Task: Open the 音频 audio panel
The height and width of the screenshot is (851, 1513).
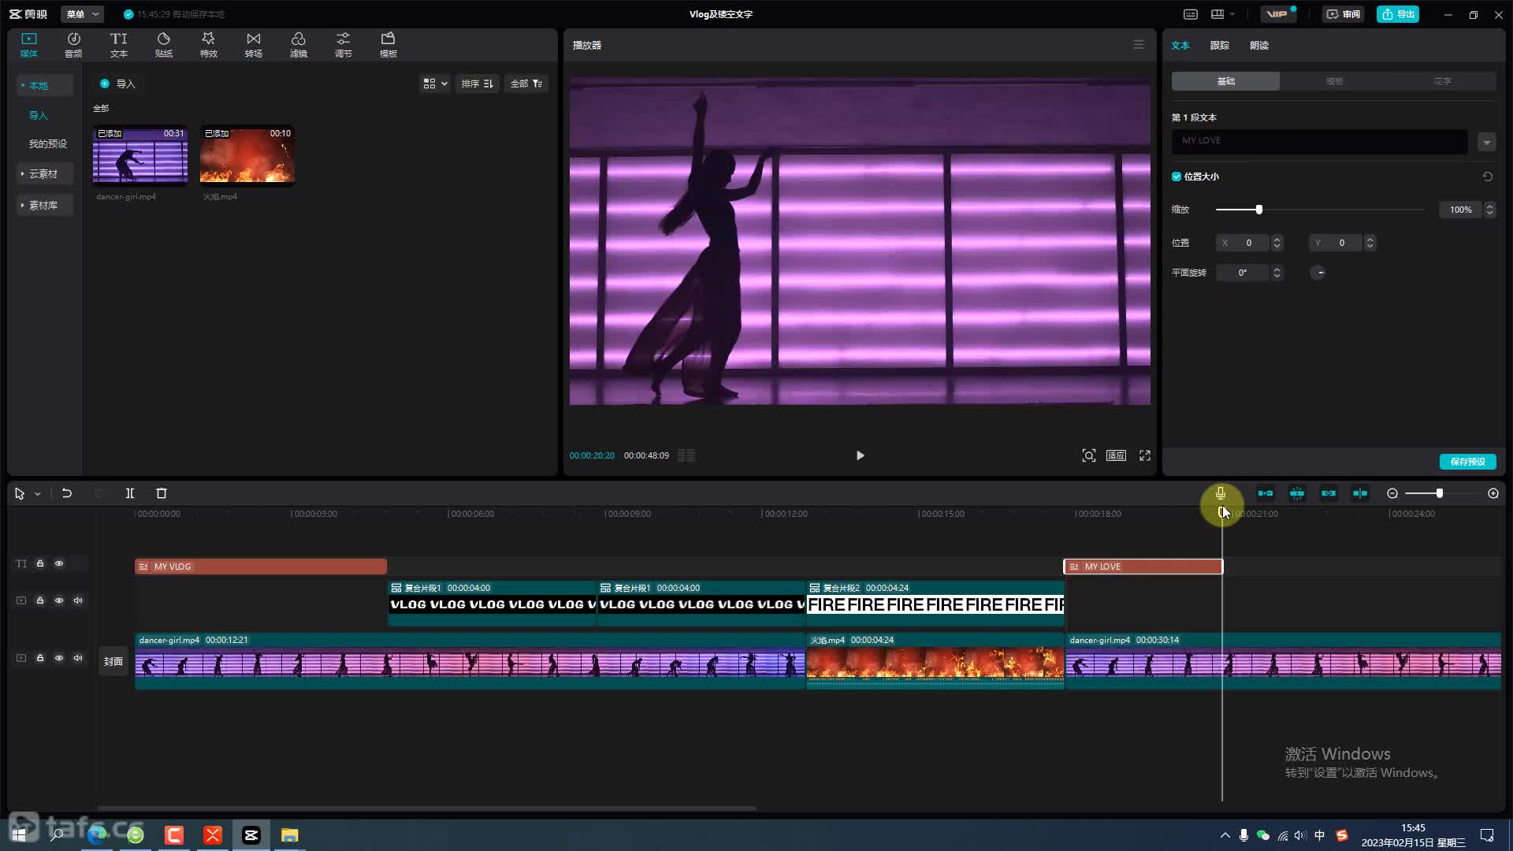Action: pos(73,45)
